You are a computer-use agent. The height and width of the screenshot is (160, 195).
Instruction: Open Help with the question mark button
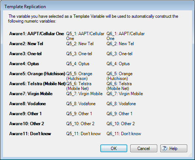click(174, 148)
